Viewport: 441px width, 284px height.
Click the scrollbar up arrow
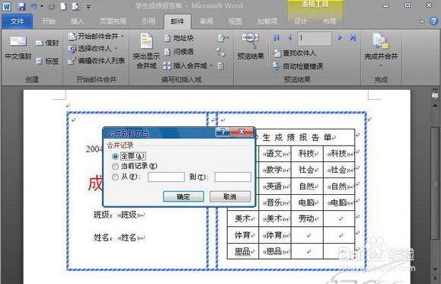coord(435,105)
